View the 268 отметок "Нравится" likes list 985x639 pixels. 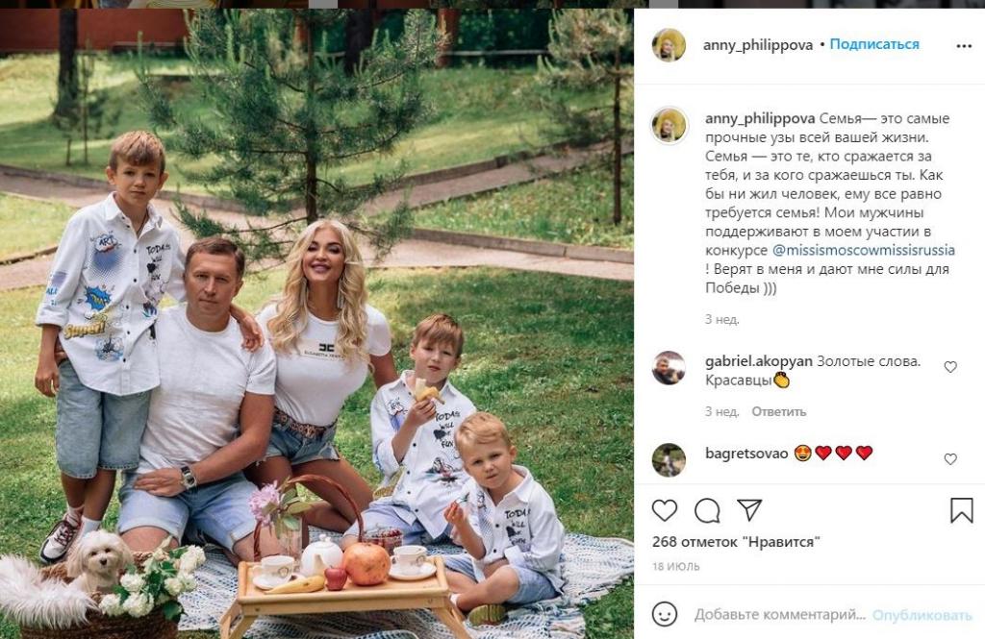[x=736, y=542]
